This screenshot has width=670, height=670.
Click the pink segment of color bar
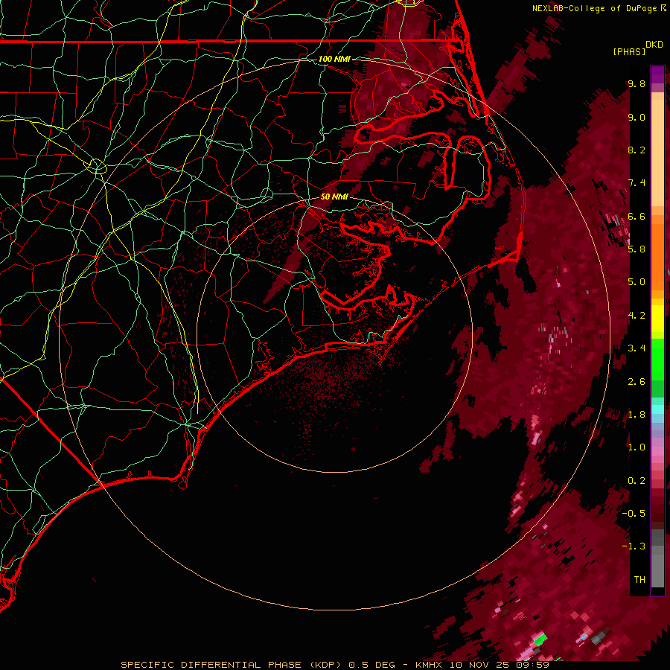(x=657, y=451)
